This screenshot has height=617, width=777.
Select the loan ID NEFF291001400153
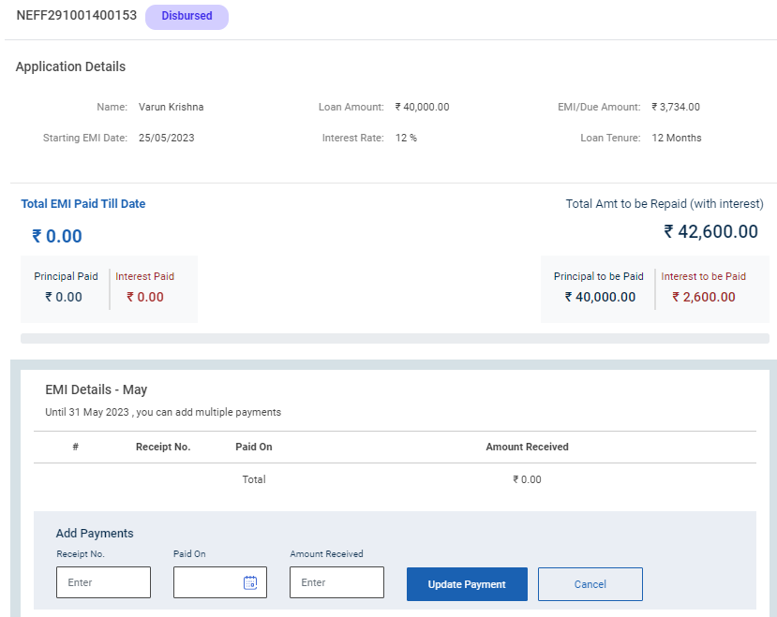(76, 16)
